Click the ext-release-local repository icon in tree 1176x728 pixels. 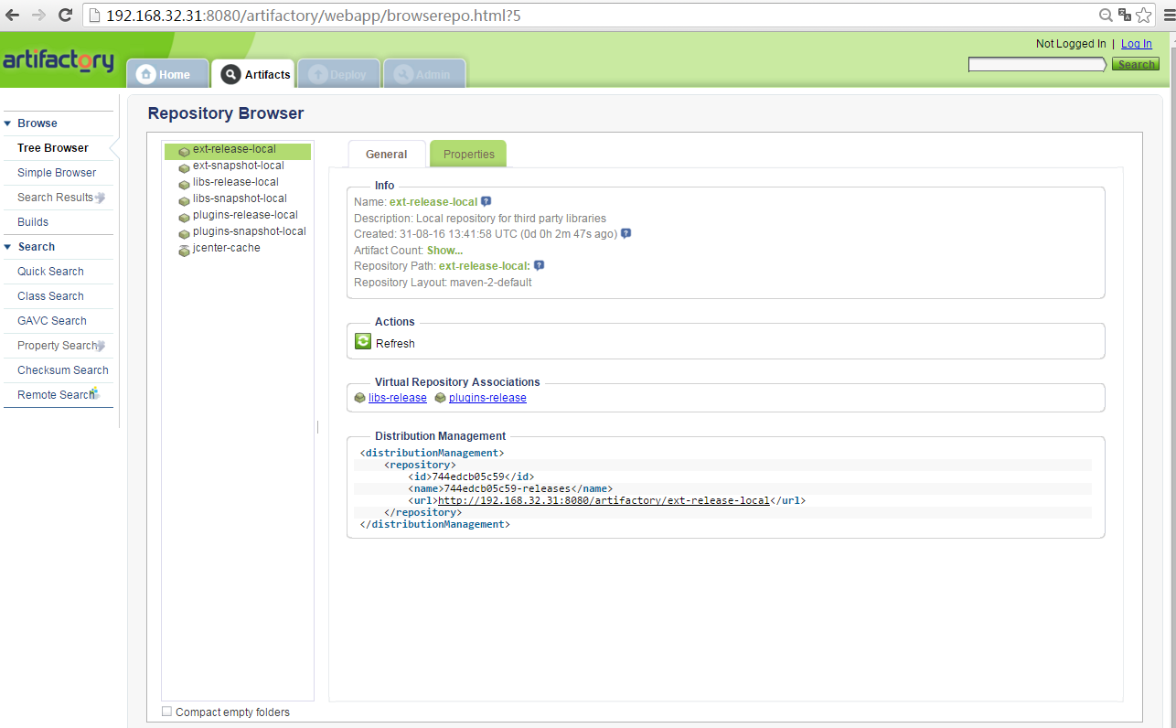coord(184,151)
